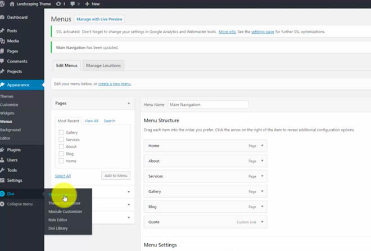371x251 pixels.
Task: Open Theme Customizer in Divi submenu
Action: pos(64,203)
